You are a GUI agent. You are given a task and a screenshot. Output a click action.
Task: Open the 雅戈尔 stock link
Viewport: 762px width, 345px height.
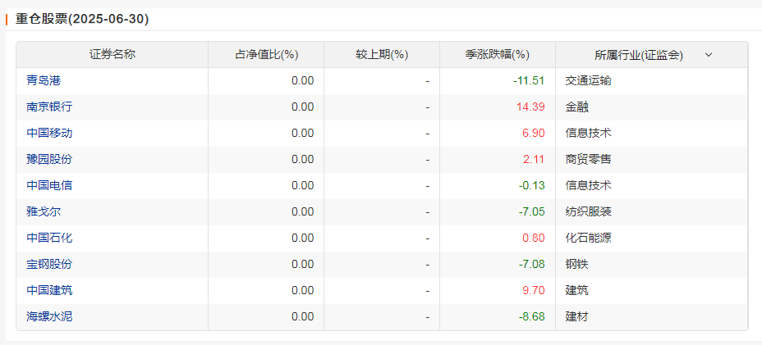44,211
